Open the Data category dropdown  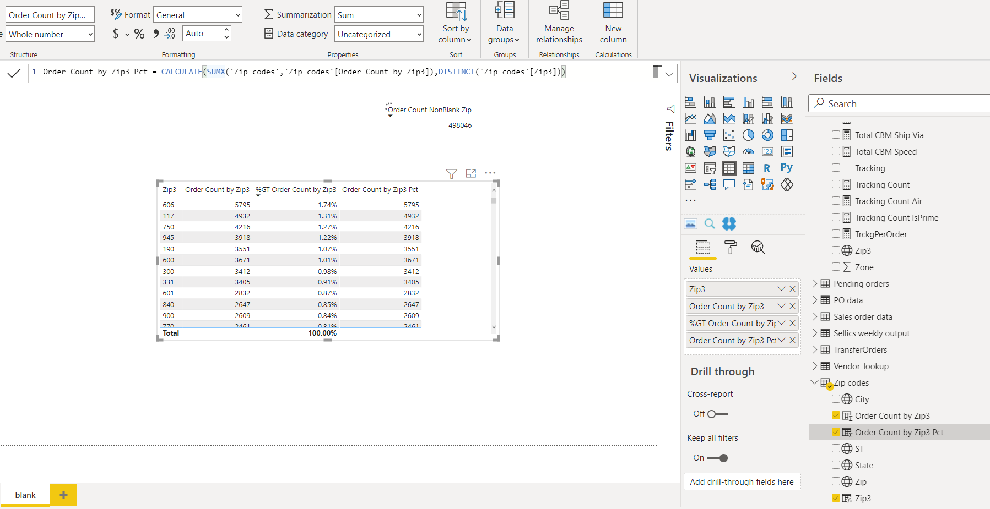(378, 34)
